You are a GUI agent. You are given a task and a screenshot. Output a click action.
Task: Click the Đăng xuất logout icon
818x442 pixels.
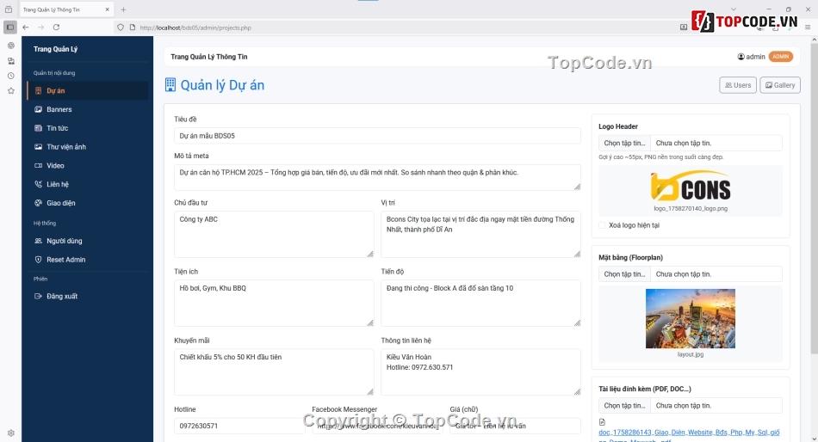tap(38, 296)
